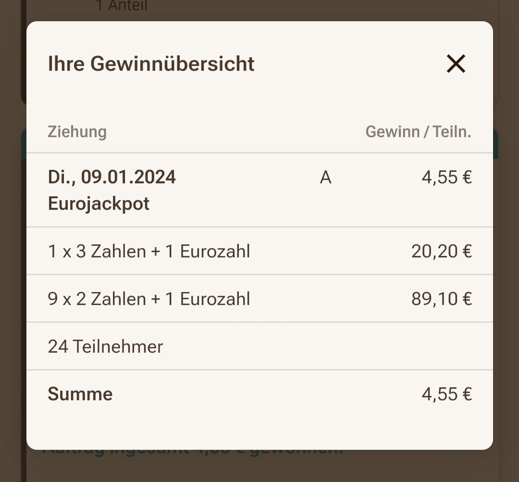Tap the dimmed teal bar behind the dialog edge

tap(495, 144)
